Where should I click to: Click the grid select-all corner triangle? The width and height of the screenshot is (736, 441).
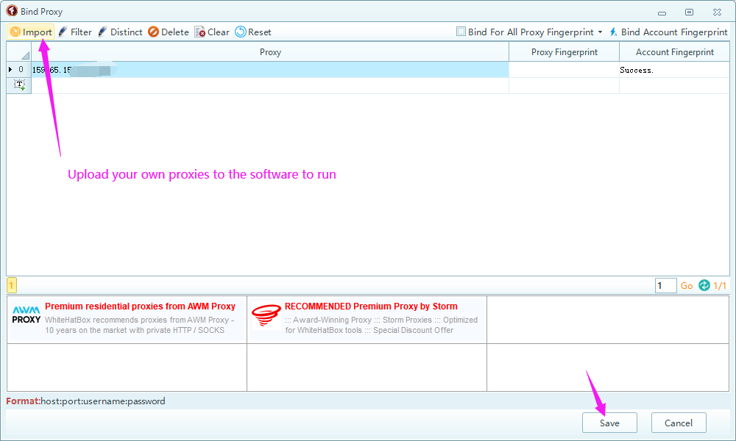pos(24,55)
